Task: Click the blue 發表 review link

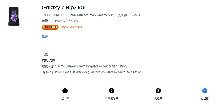Action: (x=45, y=37)
